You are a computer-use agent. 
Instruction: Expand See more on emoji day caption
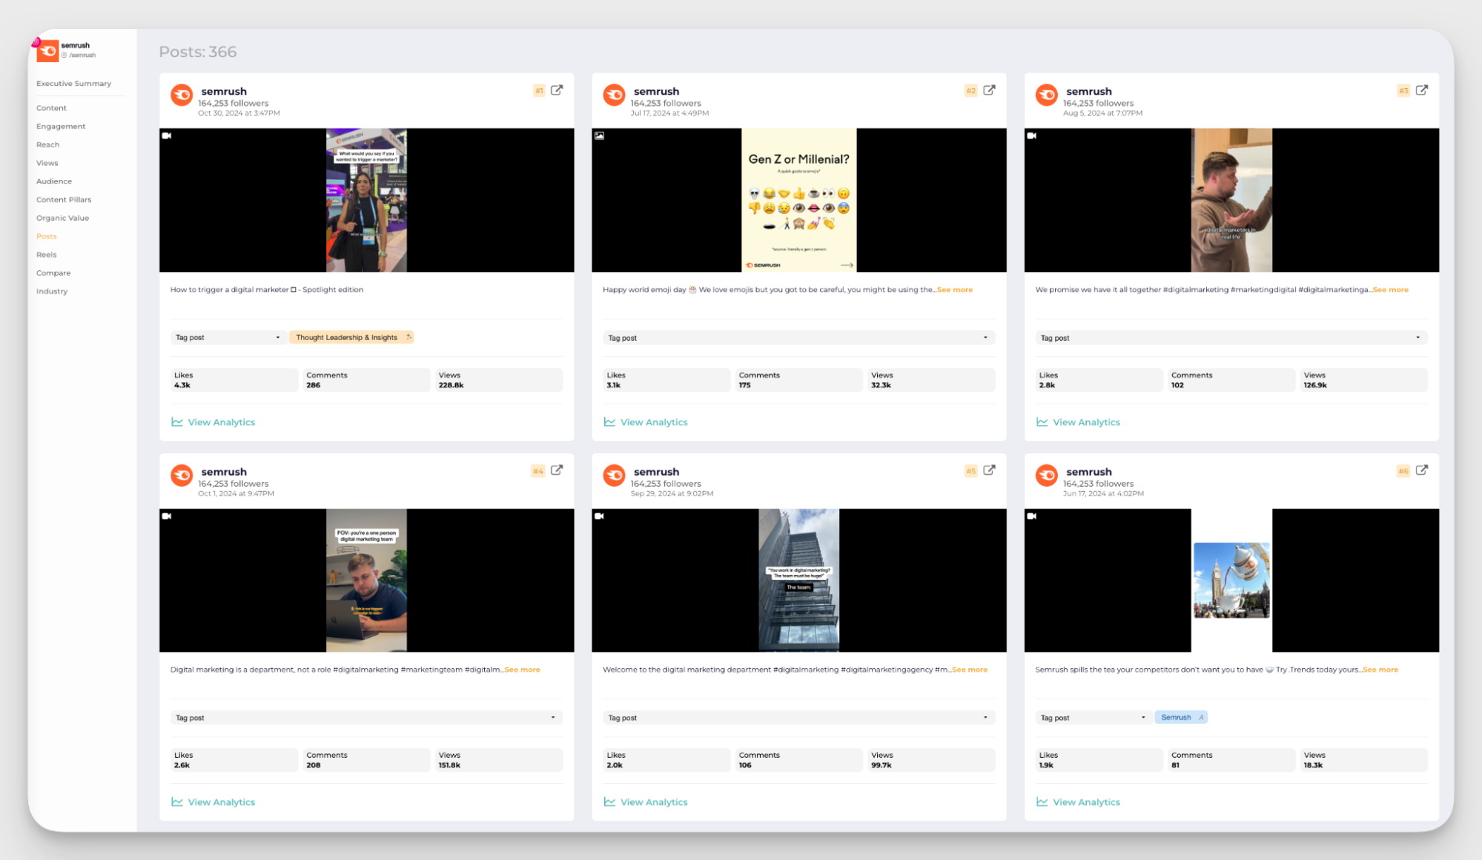tap(955, 290)
